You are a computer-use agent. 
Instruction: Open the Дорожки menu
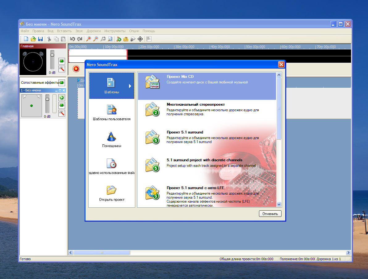(x=94, y=31)
